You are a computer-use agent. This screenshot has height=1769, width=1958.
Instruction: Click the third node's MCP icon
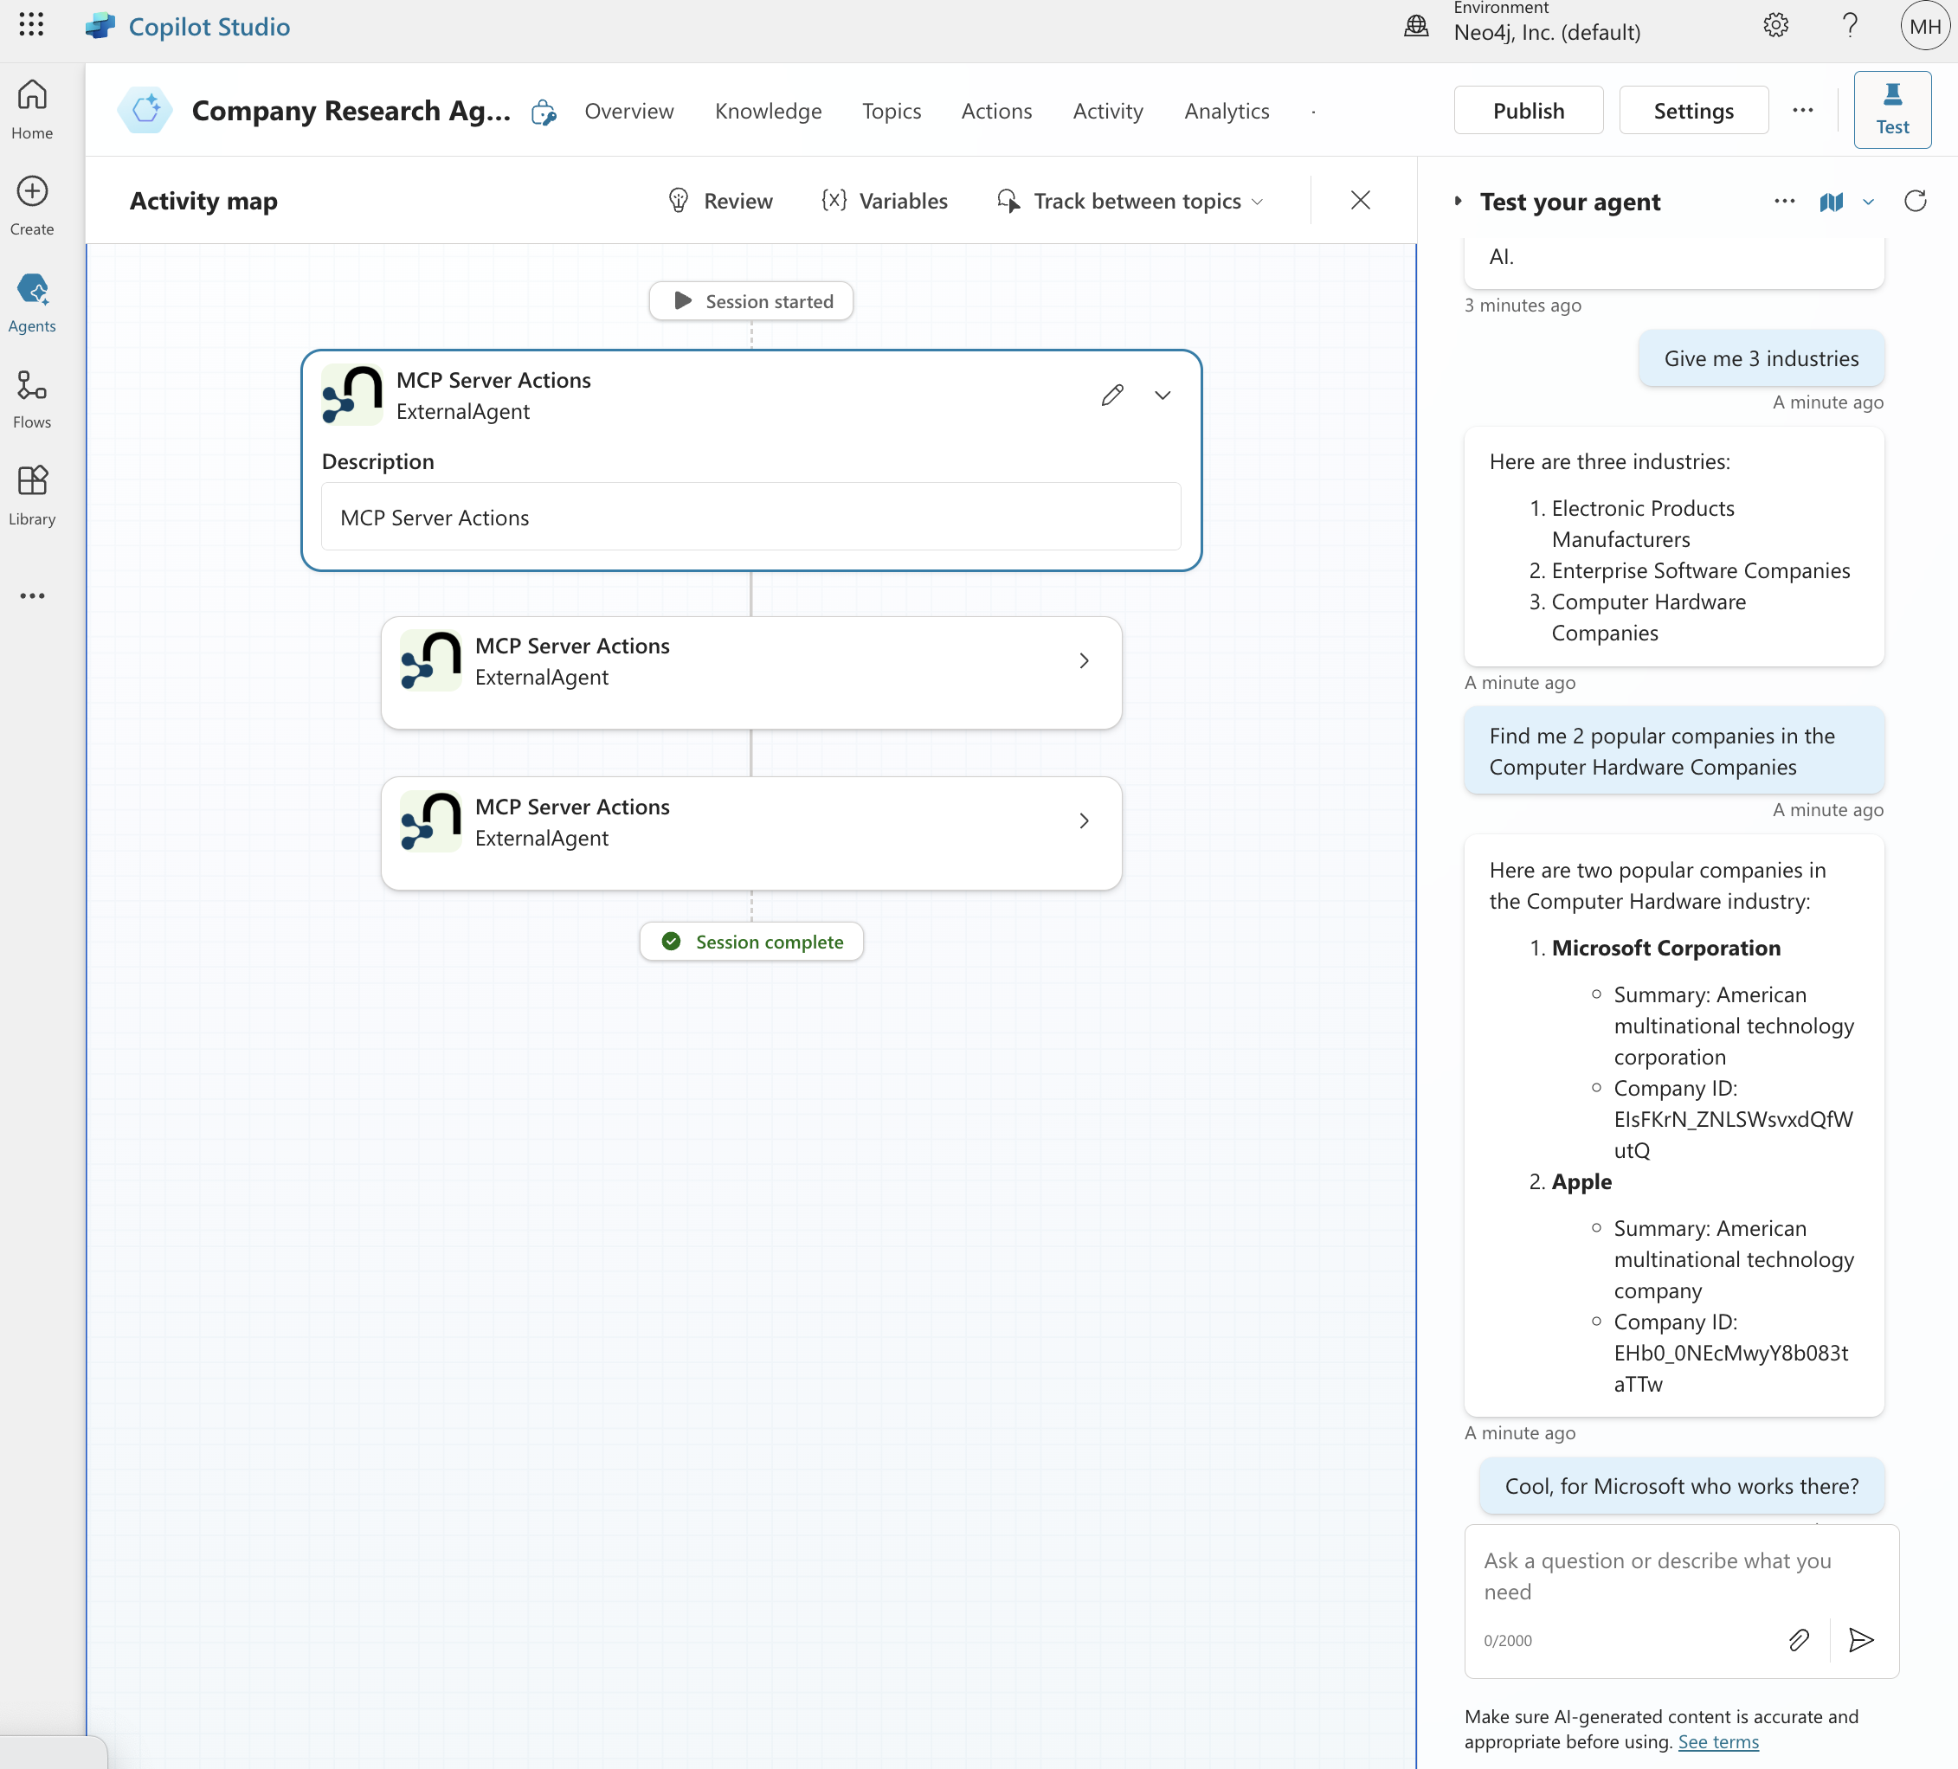coord(430,821)
